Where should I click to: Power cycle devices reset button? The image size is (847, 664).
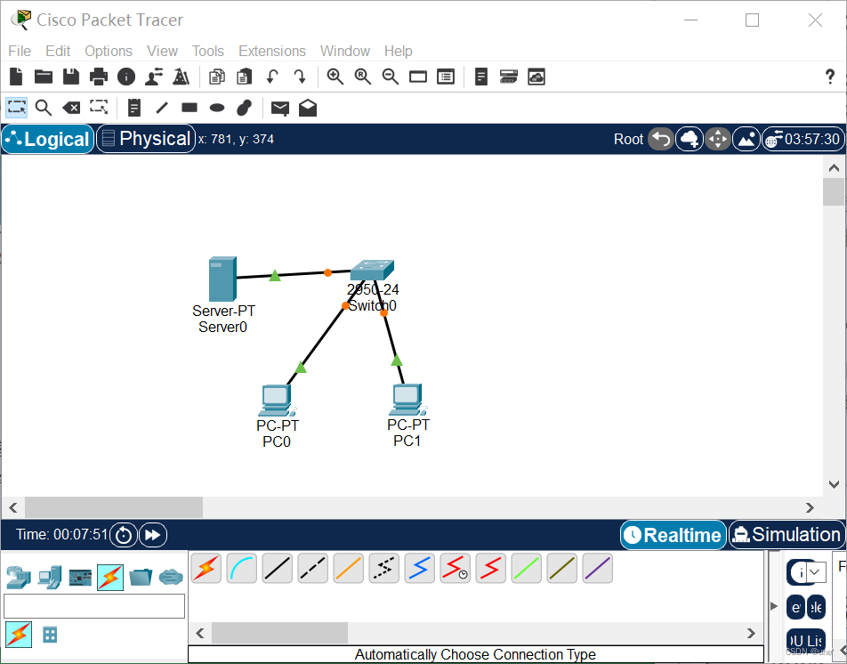click(x=124, y=535)
